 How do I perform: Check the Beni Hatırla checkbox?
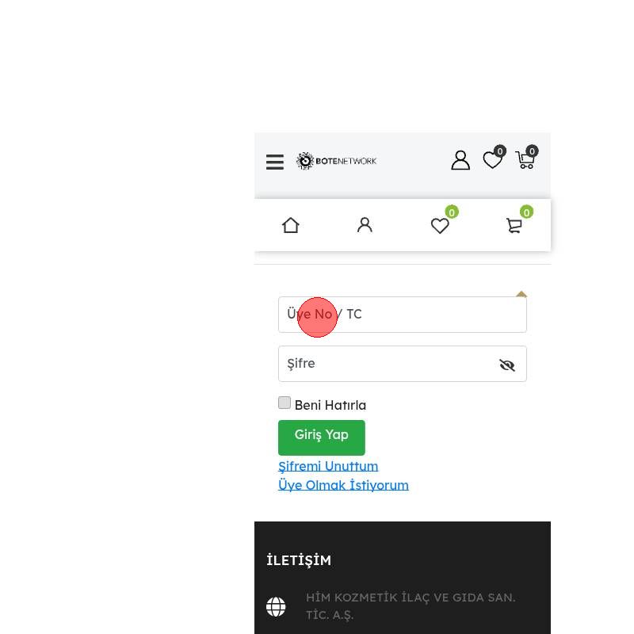pyautogui.click(x=285, y=403)
